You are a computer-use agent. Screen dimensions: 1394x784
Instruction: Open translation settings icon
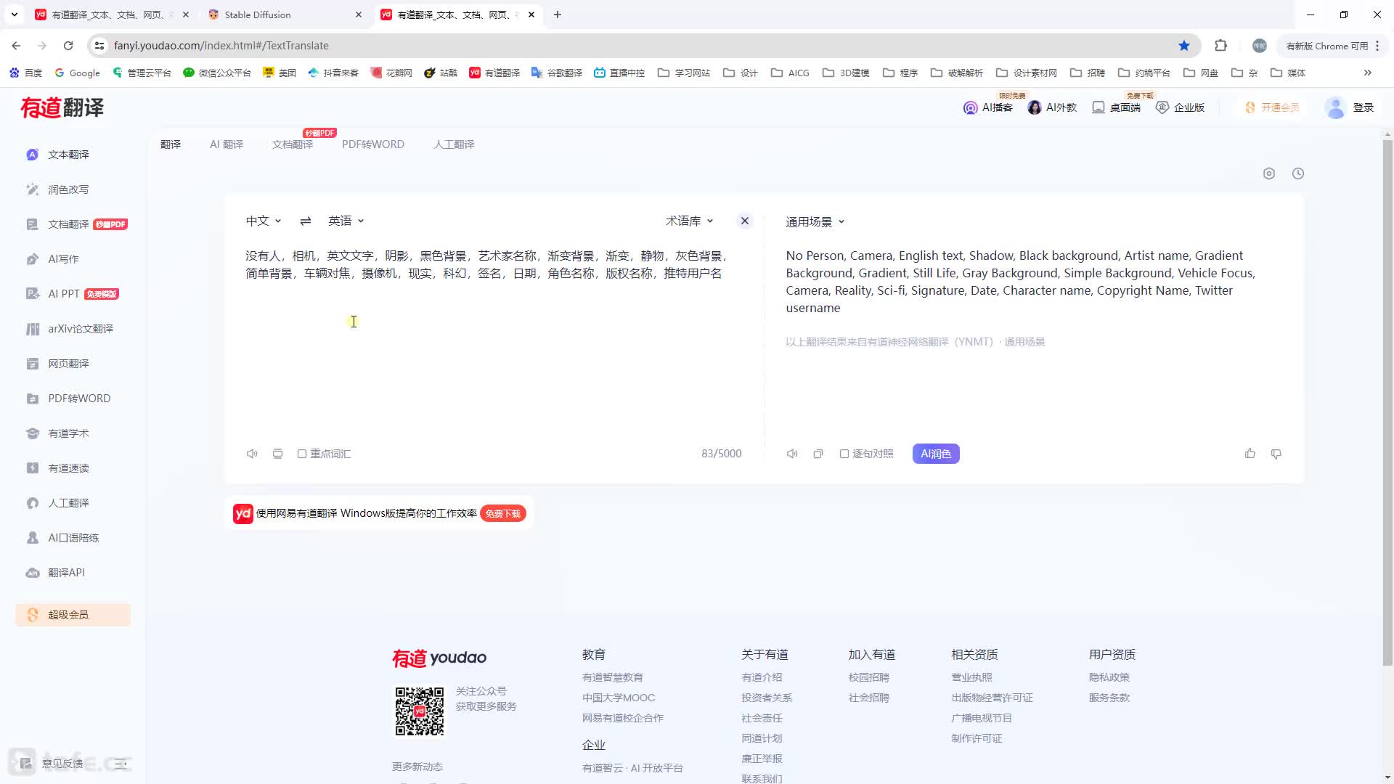(x=1269, y=173)
